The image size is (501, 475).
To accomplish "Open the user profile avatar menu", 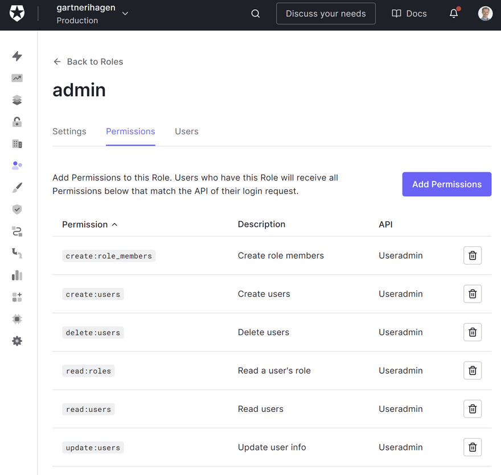I will coord(485,14).
